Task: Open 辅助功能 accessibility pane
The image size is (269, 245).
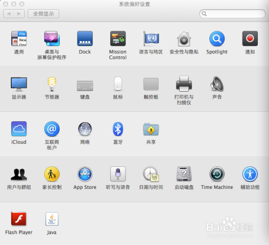Action: pyautogui.click(x=250, y=174)
